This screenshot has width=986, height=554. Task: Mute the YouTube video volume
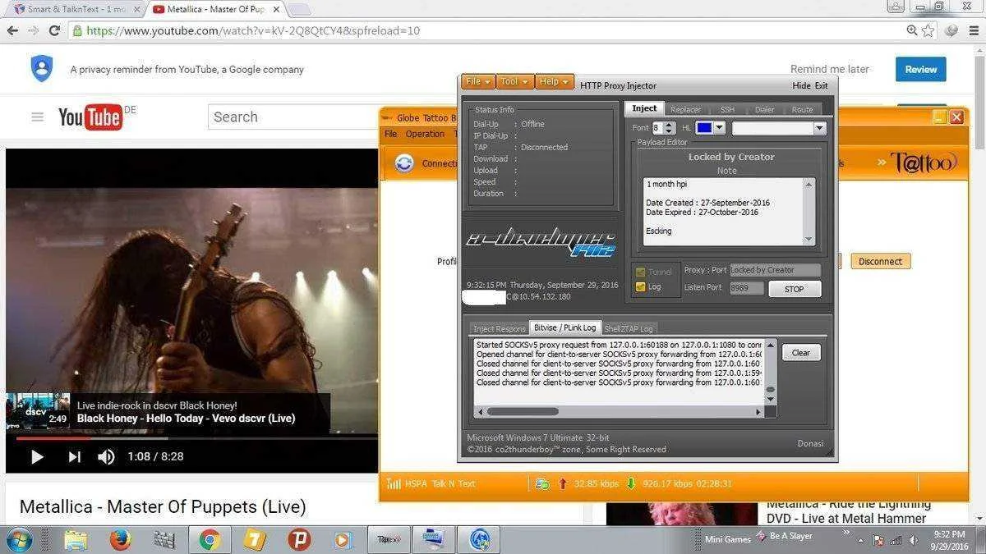click(x=106, y=457)
